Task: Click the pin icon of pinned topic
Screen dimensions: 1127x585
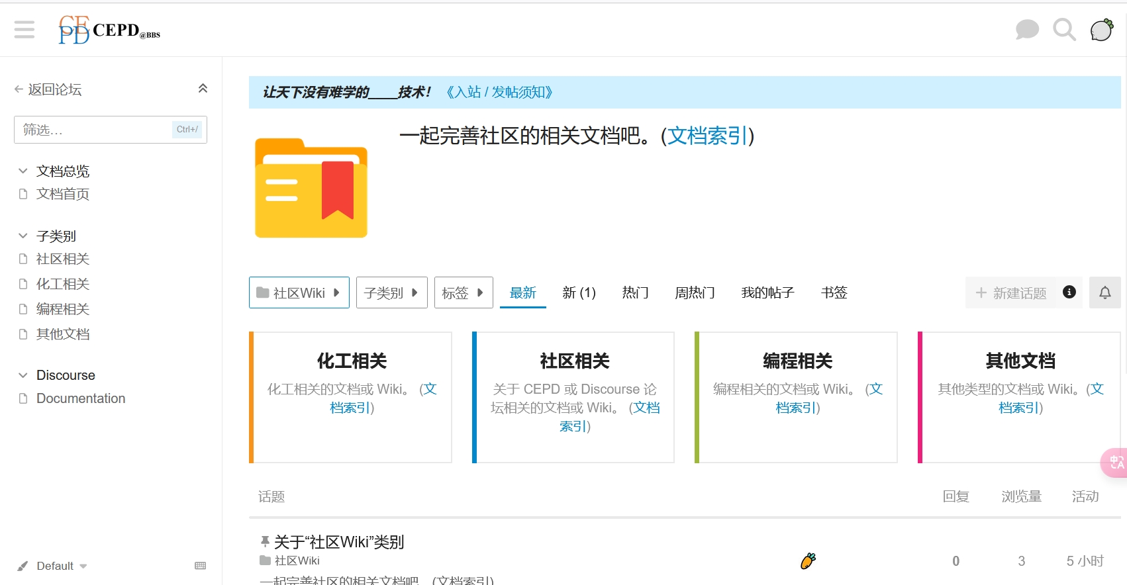Action: coord(265,542)
